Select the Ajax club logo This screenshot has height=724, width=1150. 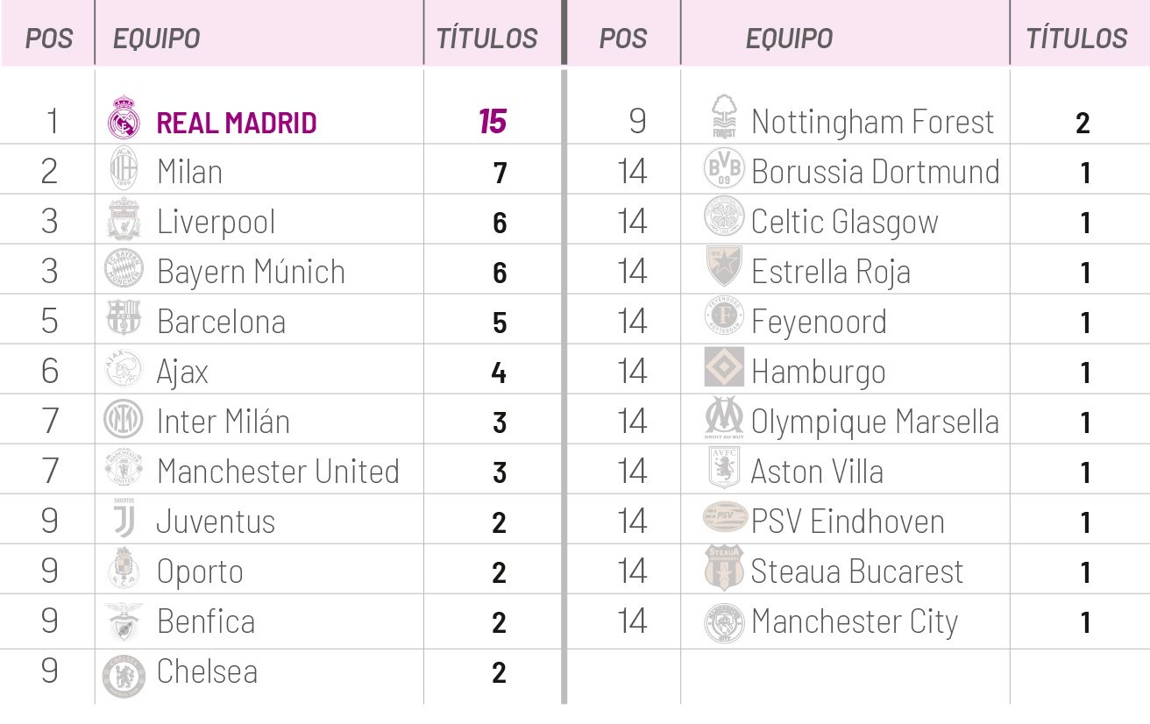tap(124, 370)
